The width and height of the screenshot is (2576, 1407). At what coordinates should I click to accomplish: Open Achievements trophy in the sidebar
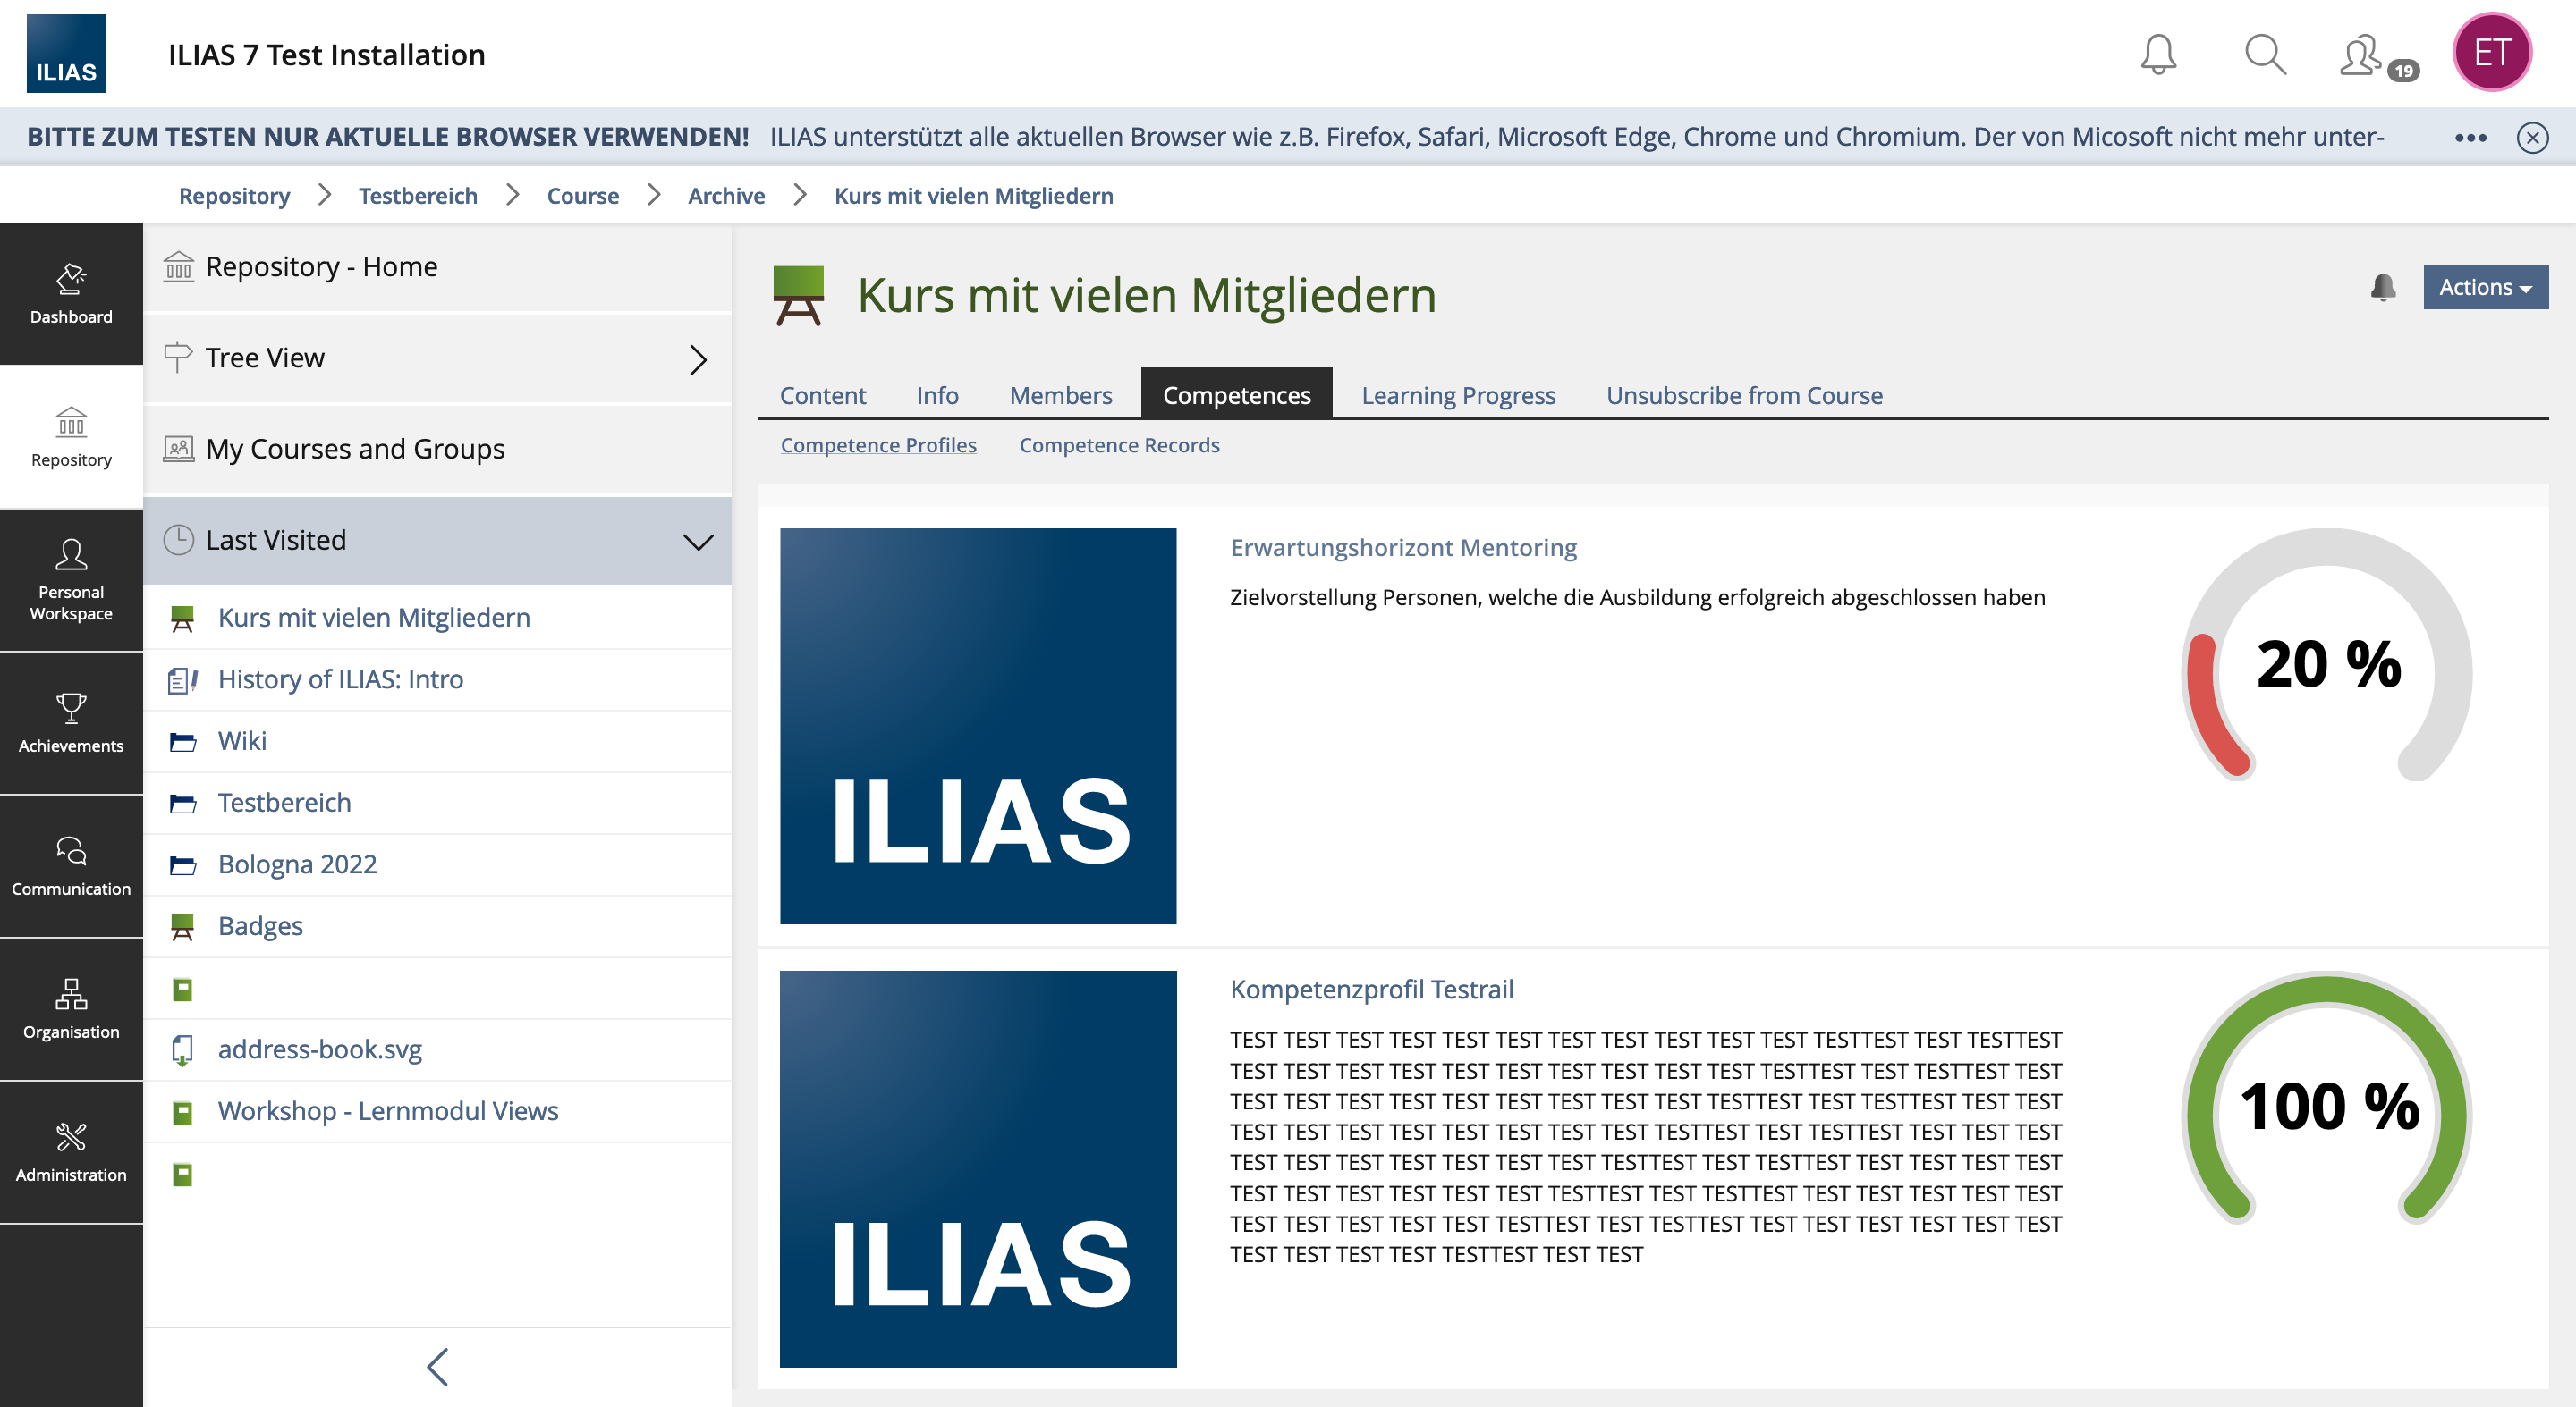(x=71, y=722)
